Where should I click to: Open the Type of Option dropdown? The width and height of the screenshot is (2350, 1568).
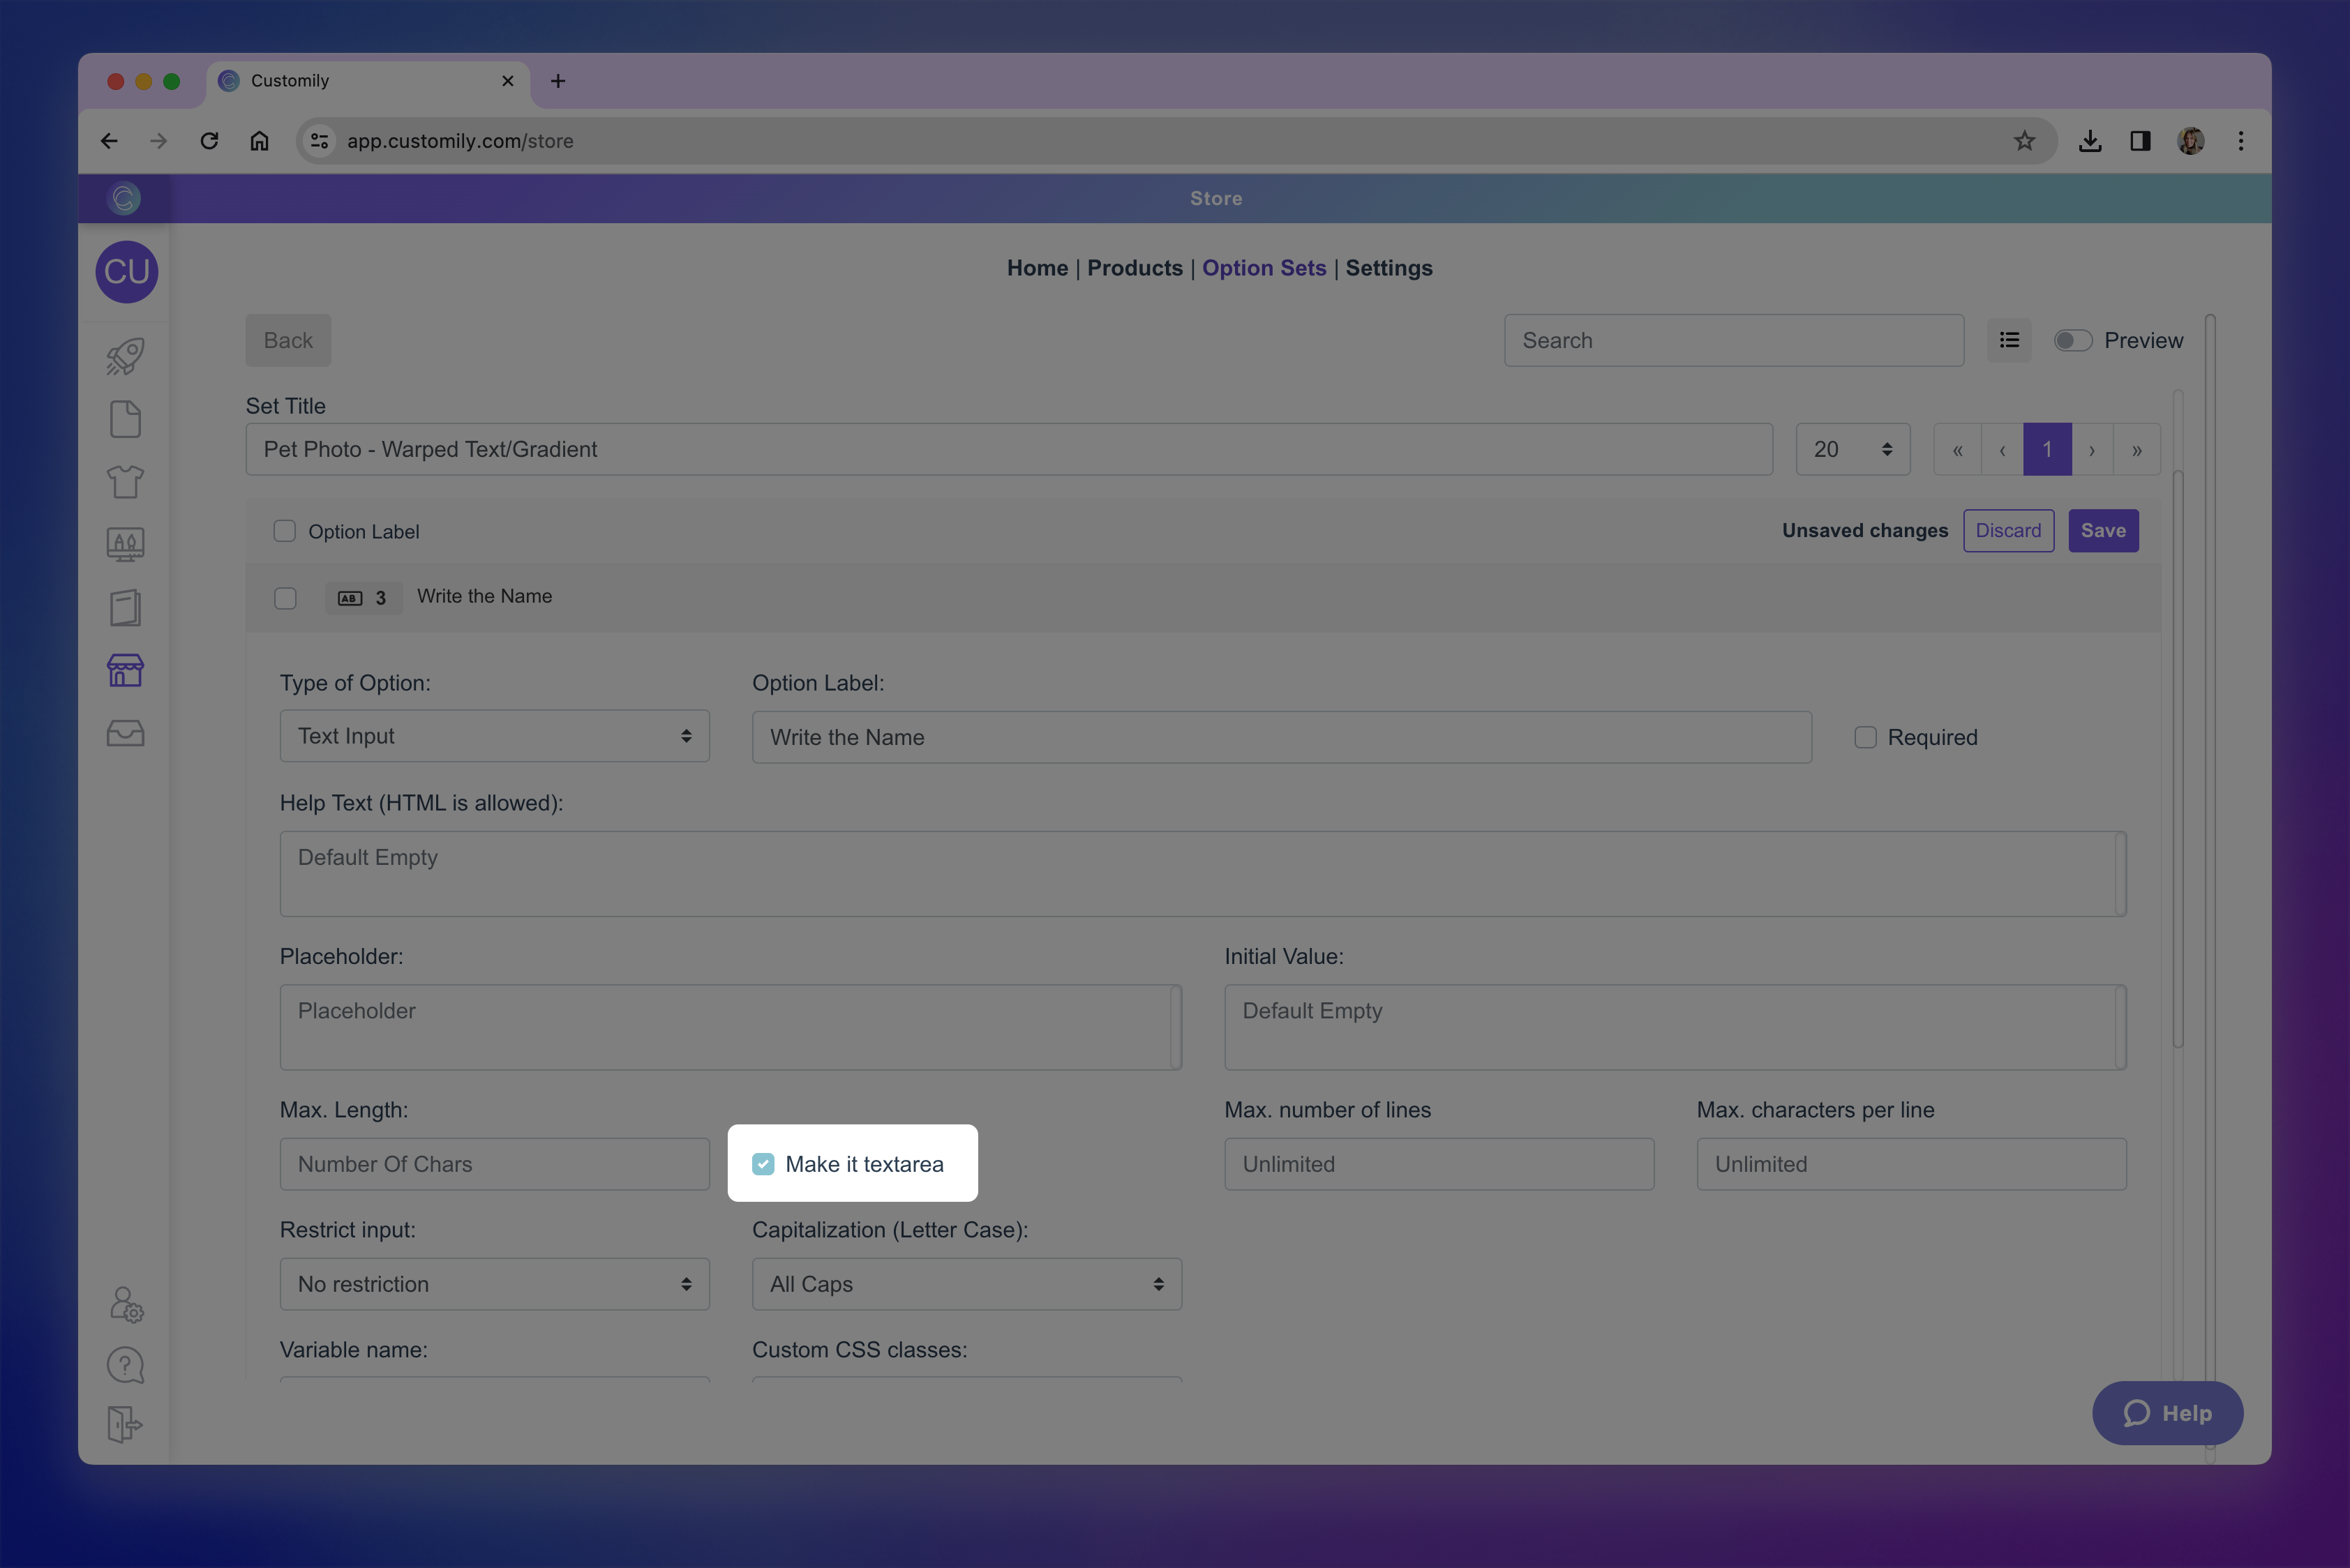click(x=494, y=736)
